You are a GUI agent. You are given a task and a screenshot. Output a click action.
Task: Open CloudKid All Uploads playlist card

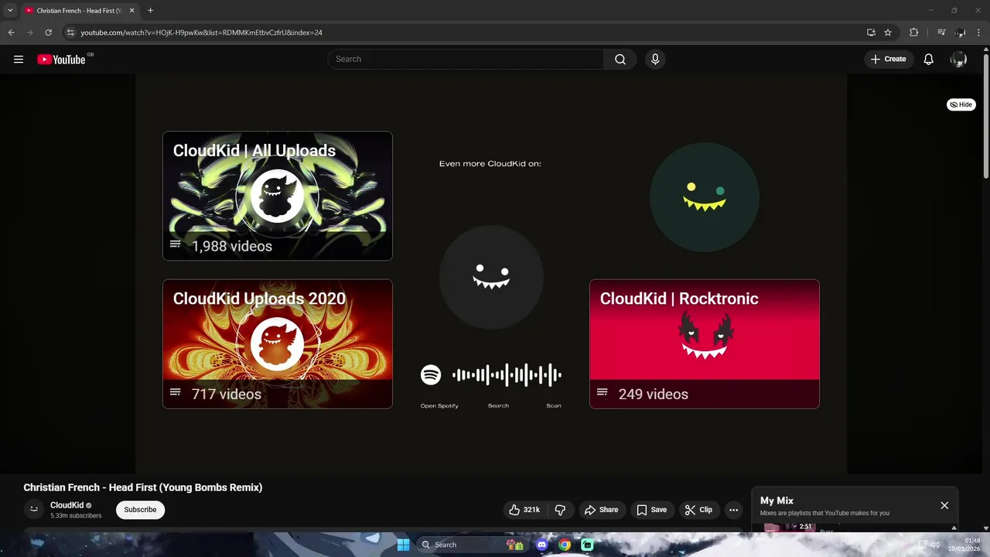coord(278,196)
